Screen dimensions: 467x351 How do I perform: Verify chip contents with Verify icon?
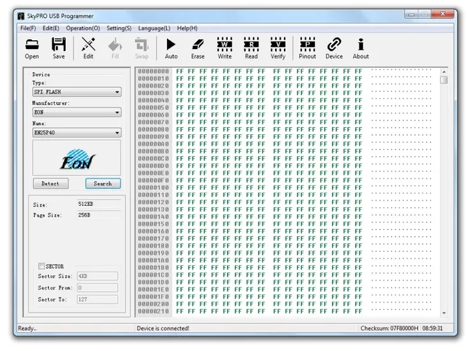(x=278, y=48)
